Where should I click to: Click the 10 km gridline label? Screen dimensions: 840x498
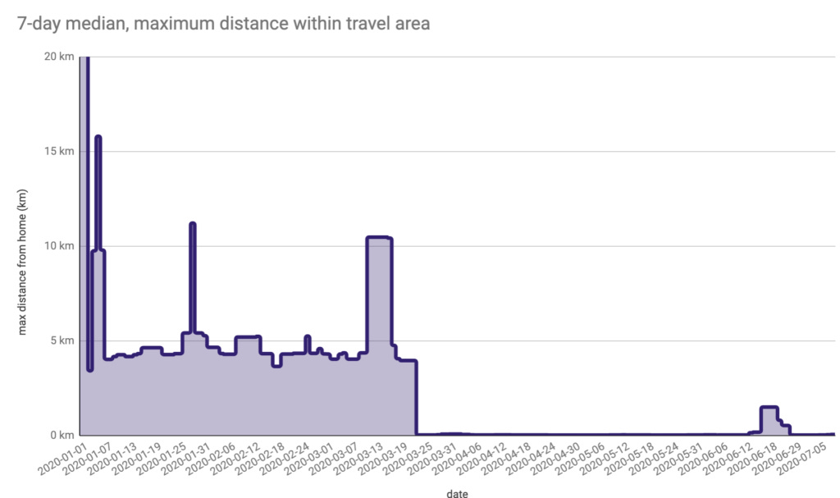[x=59, y=246]
